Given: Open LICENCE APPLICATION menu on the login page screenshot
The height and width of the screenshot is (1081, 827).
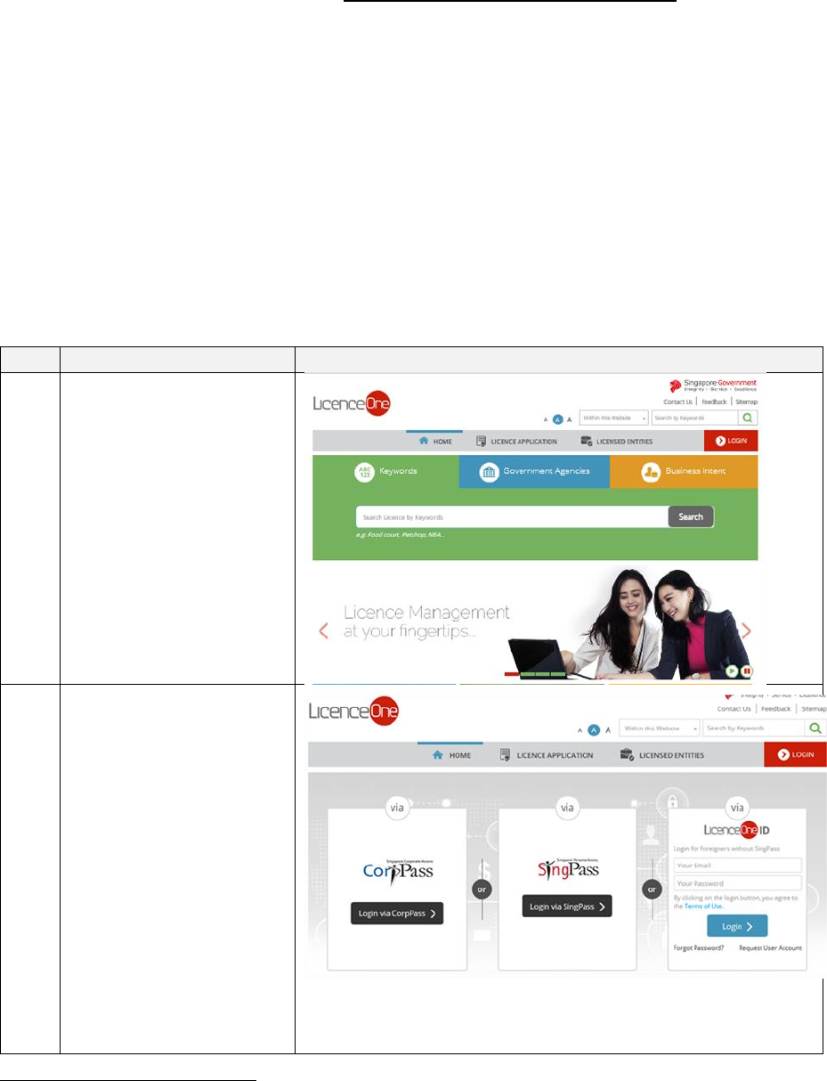Looking at the screenshot, I should pos(546,755).
